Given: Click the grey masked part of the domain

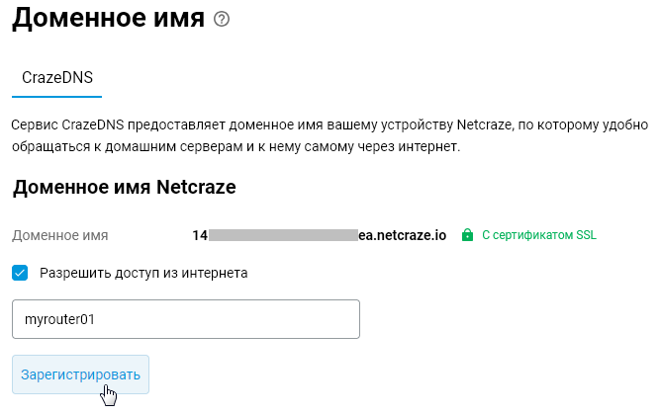Looking at the screenshot, I should click(283, 236).
